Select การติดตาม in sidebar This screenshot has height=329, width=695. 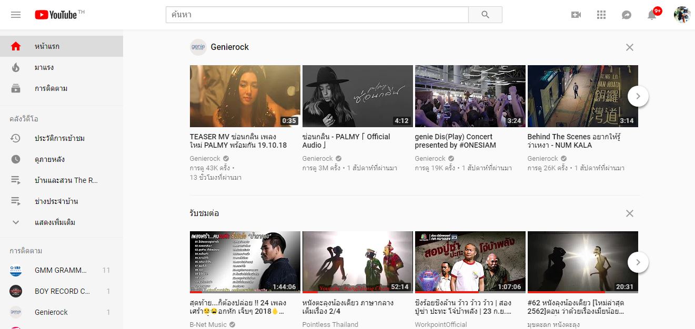(x=62, y=88)
